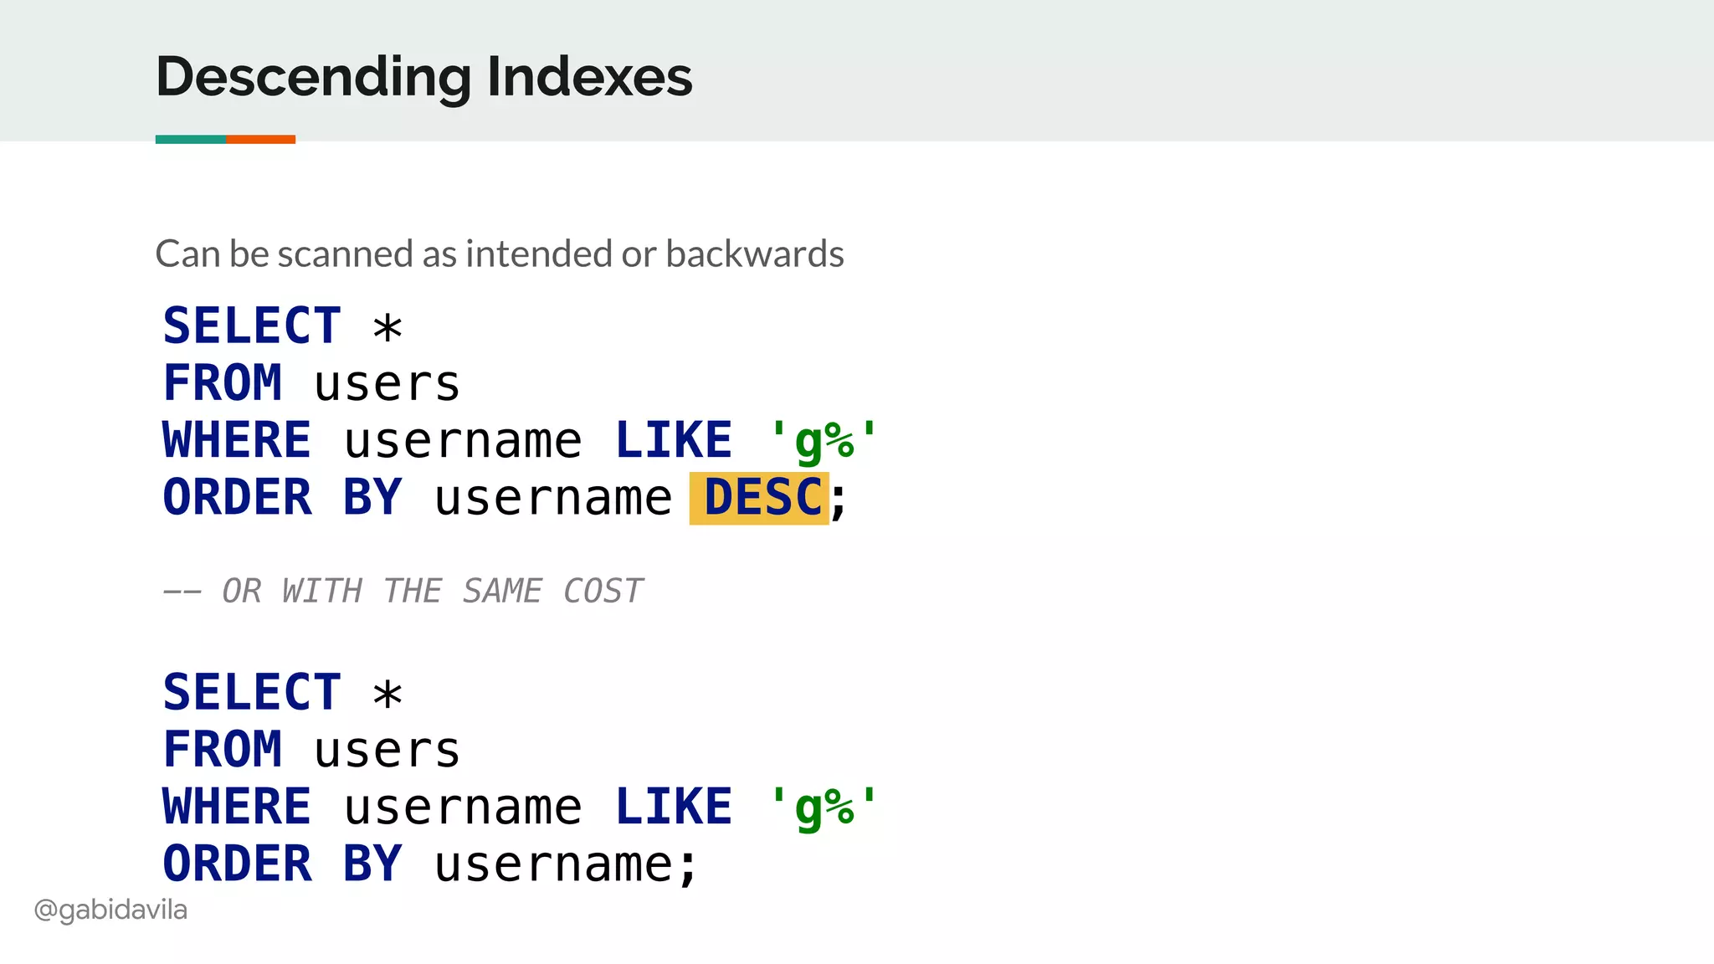Click BY keyword in the last line
The image size is (1714, 964).
point(372,864)
